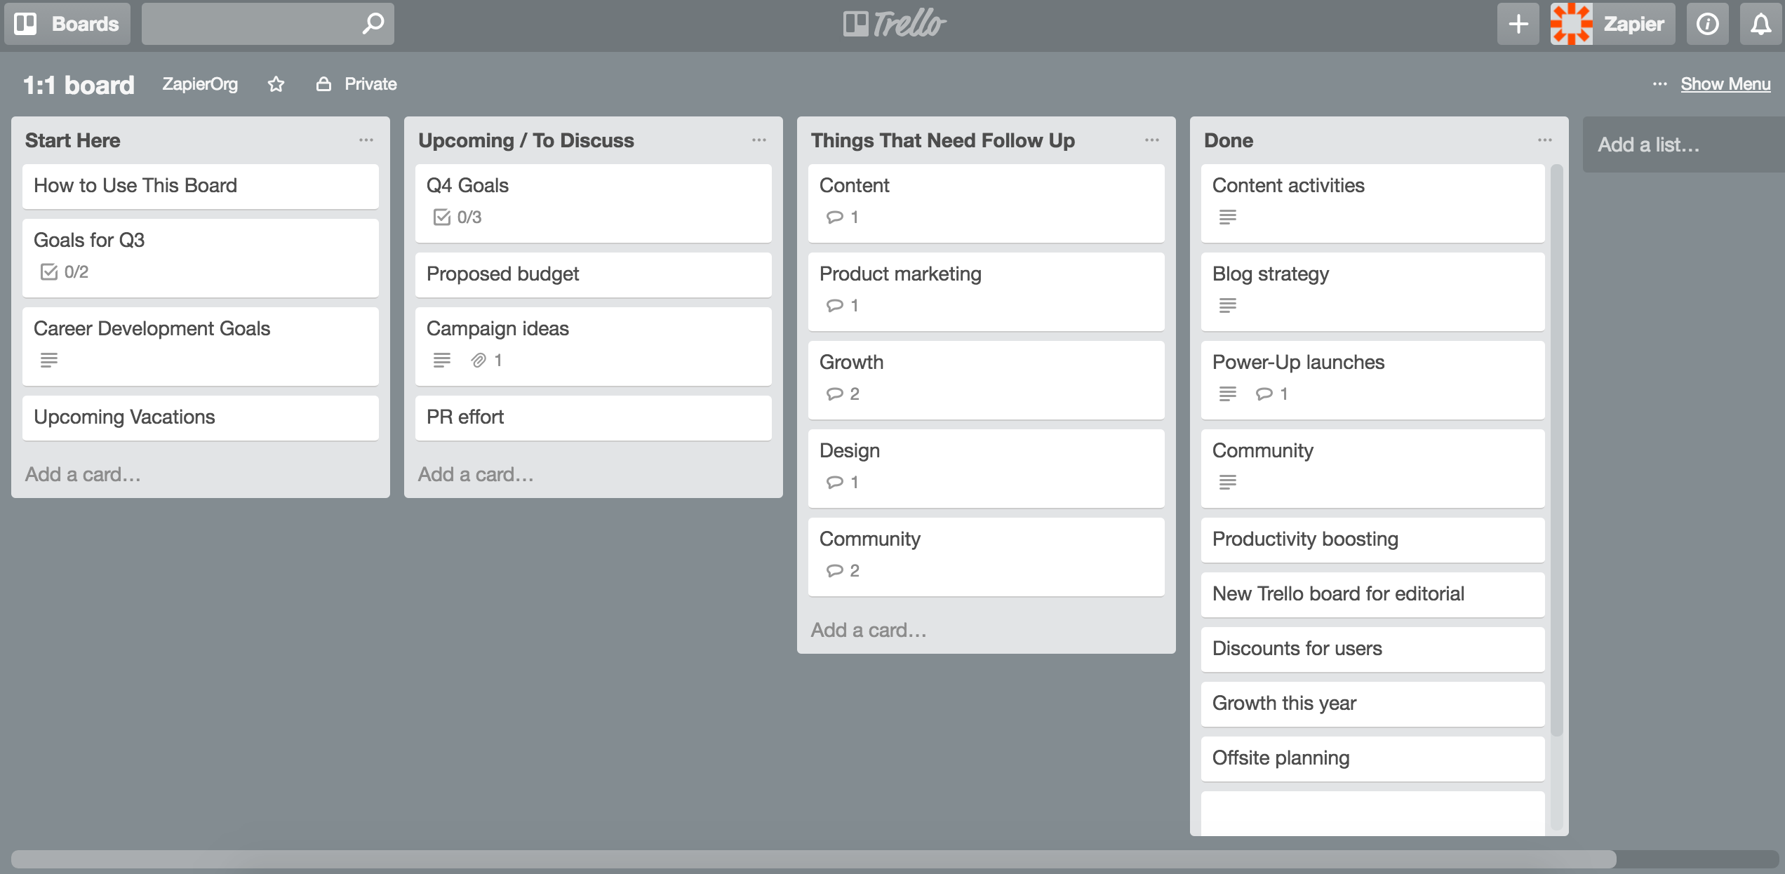
Task: Click the plus create button in header
Action: (x=1518, y=24)
